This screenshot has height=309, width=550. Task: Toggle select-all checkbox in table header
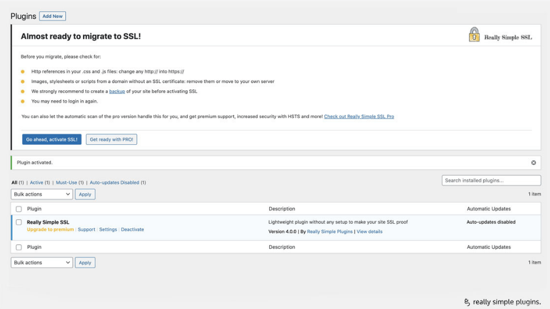point(18,209)
